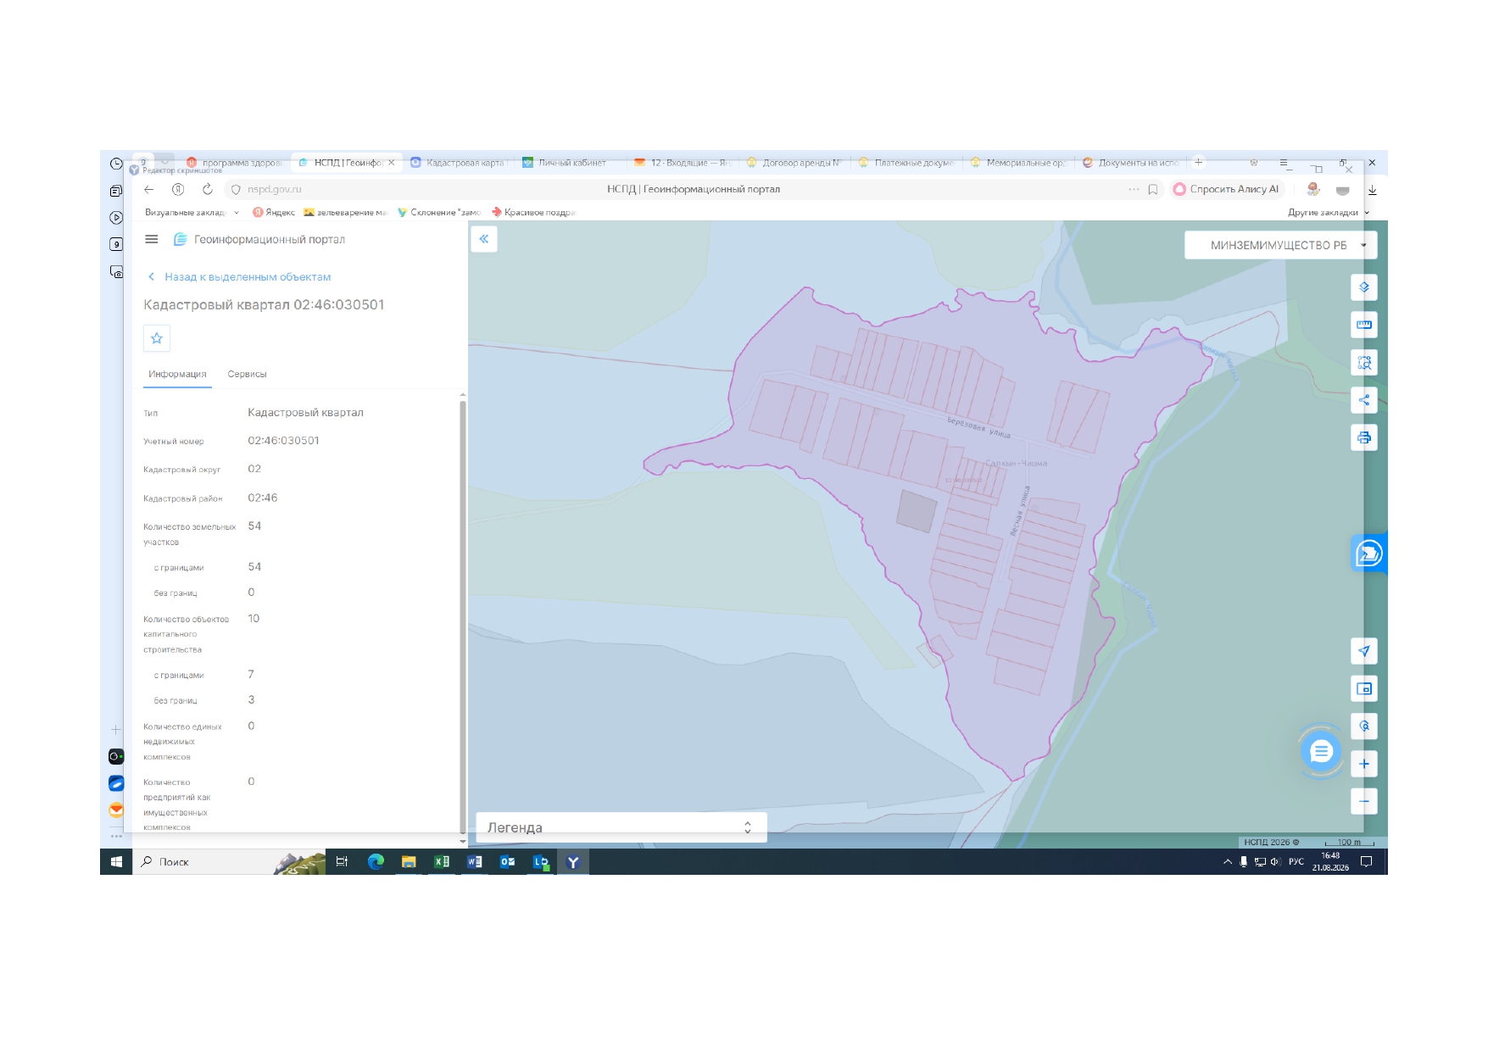Print the map

1363,437
